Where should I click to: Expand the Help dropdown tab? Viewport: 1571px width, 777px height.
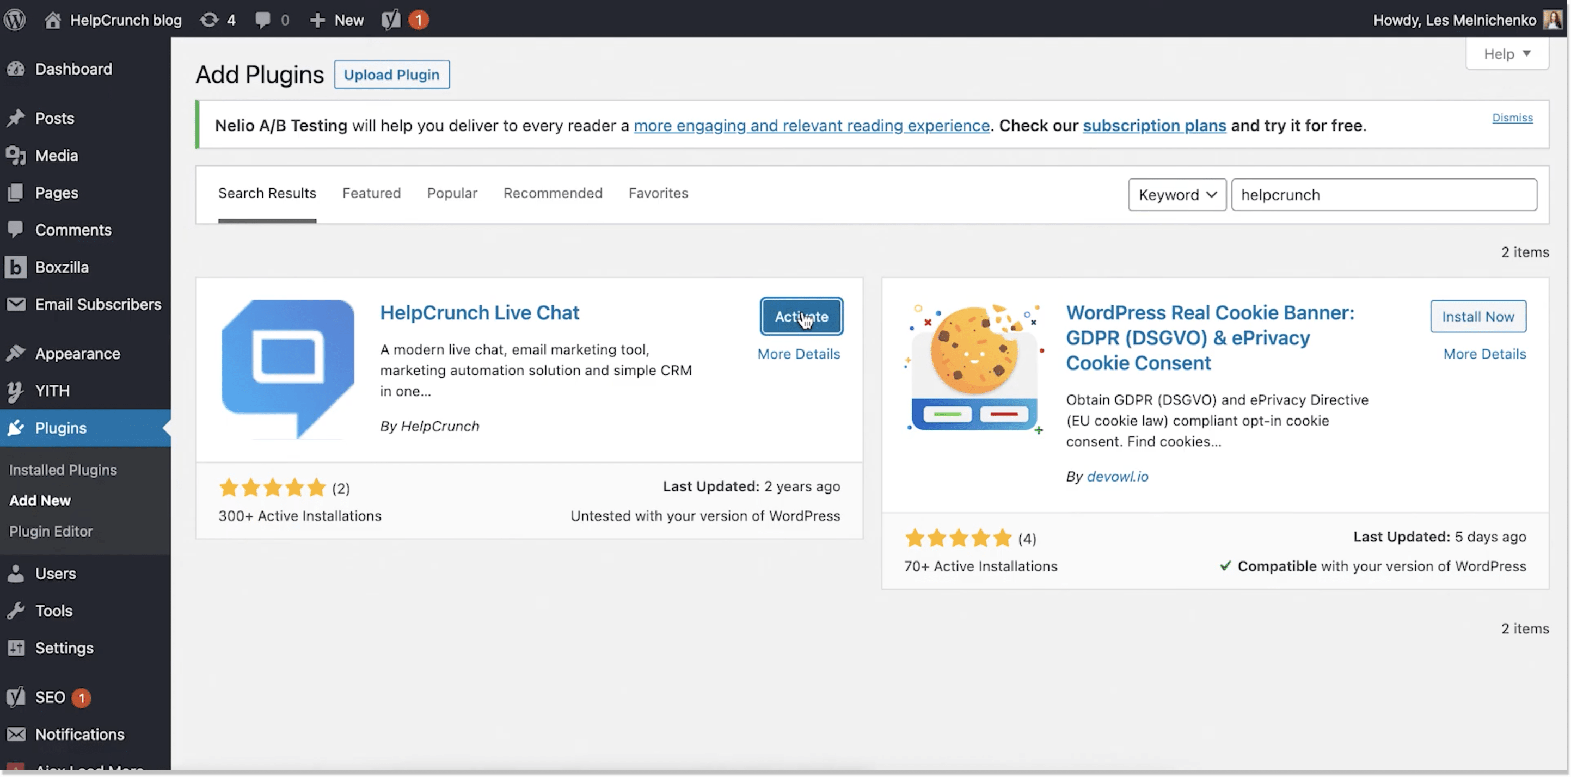point(1507,54)
